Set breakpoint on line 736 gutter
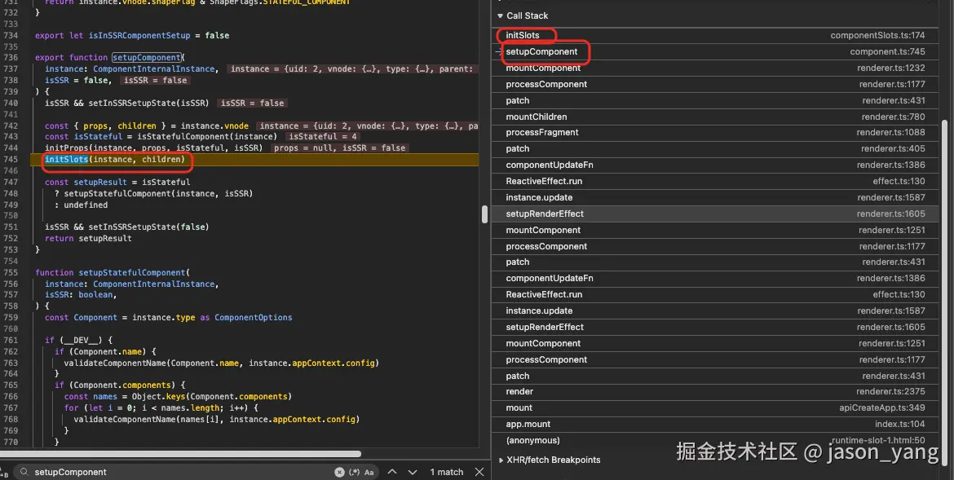Viewport: 954px width, 480px height. point(11,58)
